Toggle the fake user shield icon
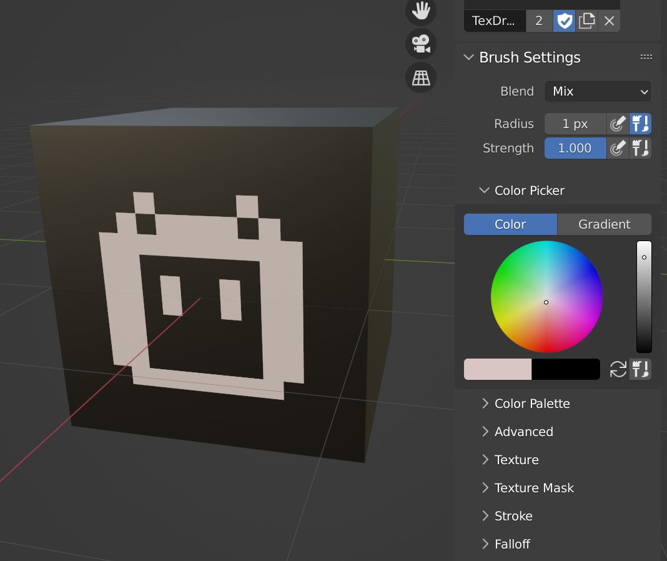This screenshot has height=561, width=667. coord(564,21)
